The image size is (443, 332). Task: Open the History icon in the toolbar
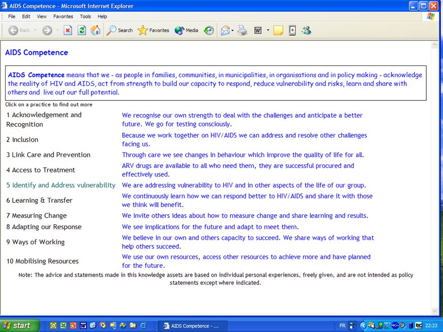click(x=209, y=30)
